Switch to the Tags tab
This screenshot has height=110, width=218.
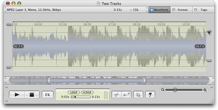tap(203, 10)
